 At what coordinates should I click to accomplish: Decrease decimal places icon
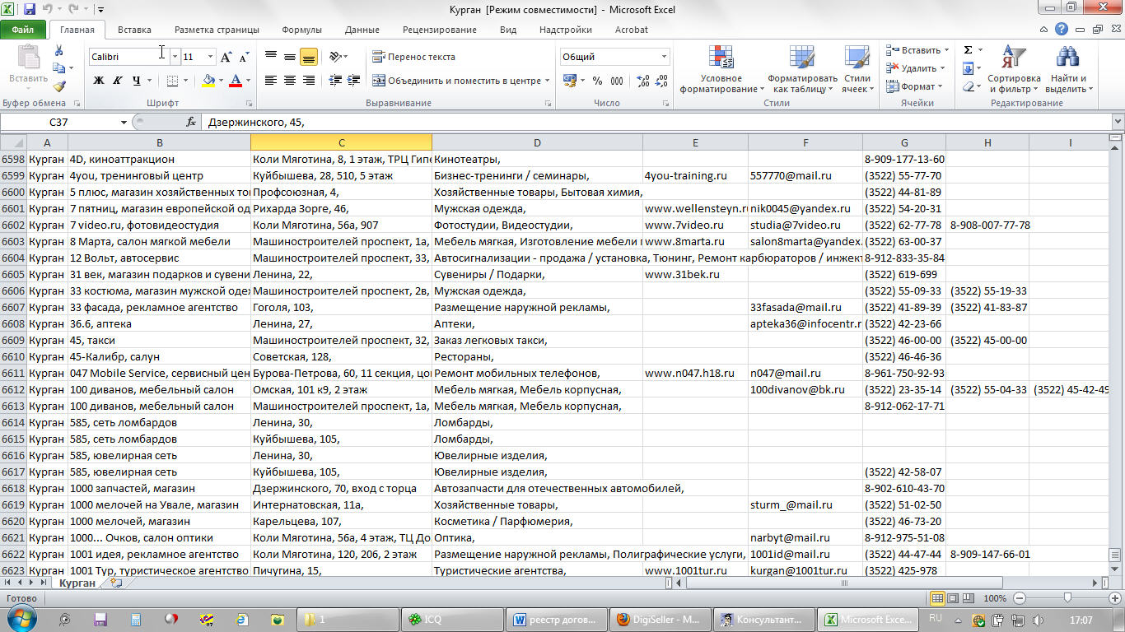662,81
